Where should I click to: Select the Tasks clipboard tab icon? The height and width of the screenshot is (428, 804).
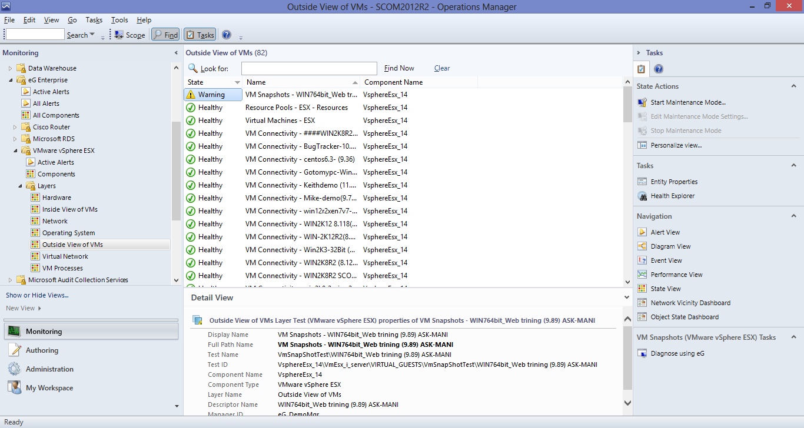pos(642,69)
